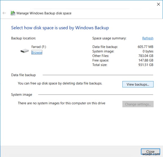Click the 'Data file backup:' summary label
This screenshot has height=157, width=163.
(x=105, y=47)
